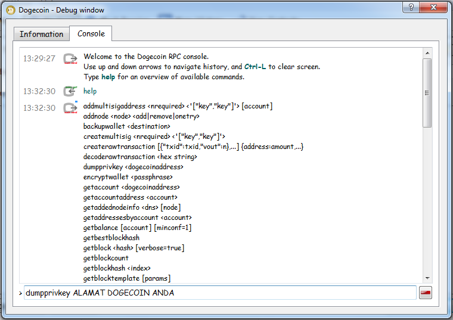Click the 'getbestblockhash' line
Viewport: 453px width, 320px height.
coord(111,238)
